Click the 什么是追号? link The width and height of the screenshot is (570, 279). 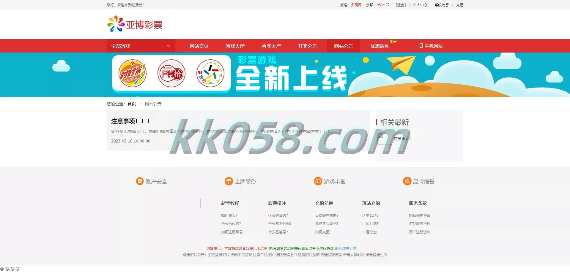pyautogui.click(x=278, y=232)
